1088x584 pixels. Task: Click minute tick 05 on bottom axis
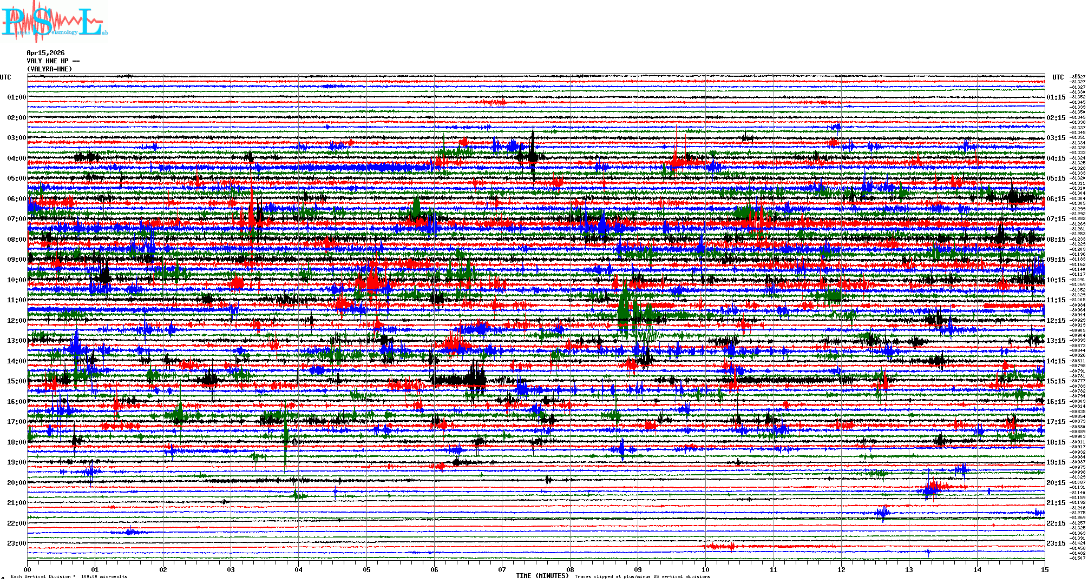(x=366, y=569)
